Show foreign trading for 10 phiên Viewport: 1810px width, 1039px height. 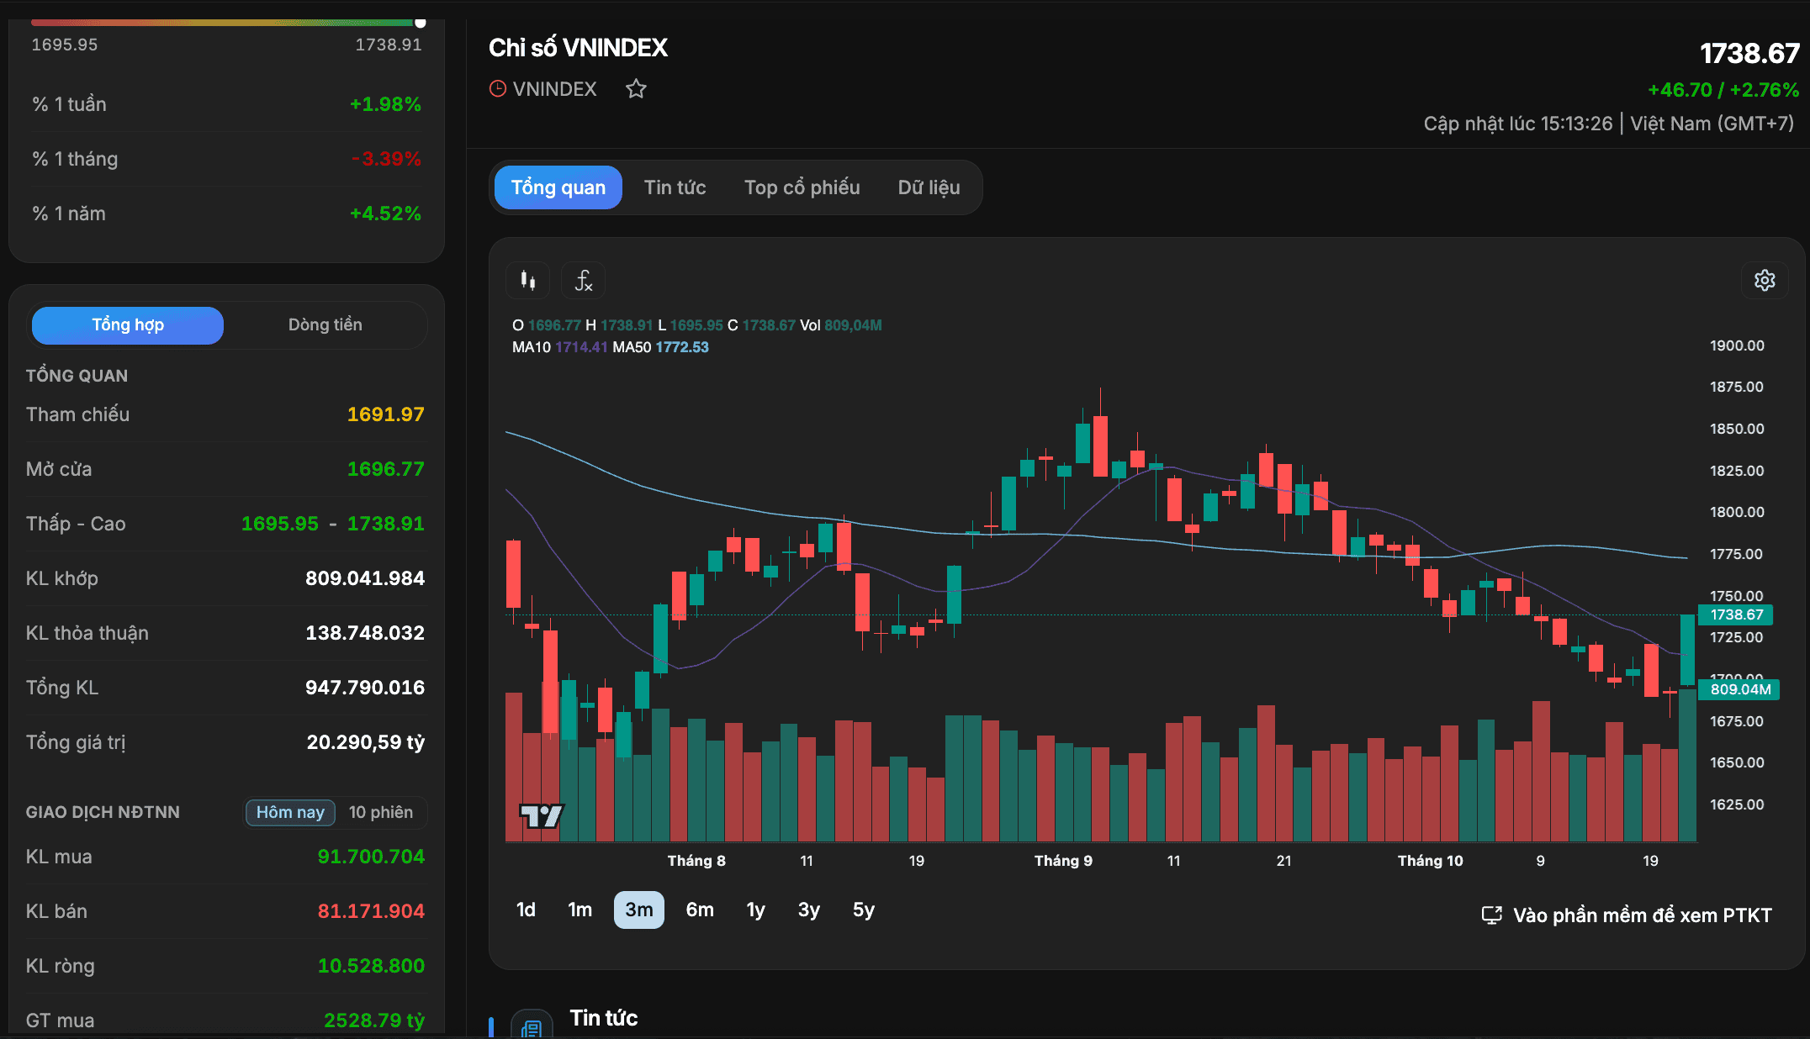(381, 812)
